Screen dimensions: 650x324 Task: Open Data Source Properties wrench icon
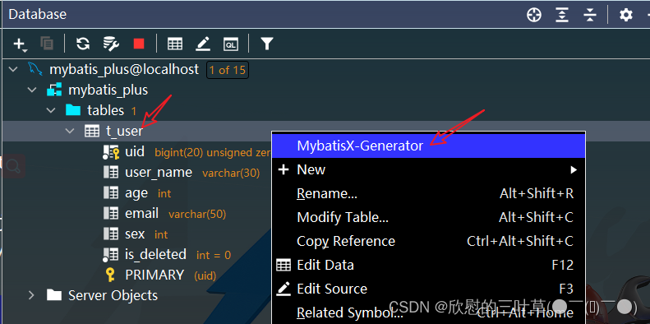[111, 43]
